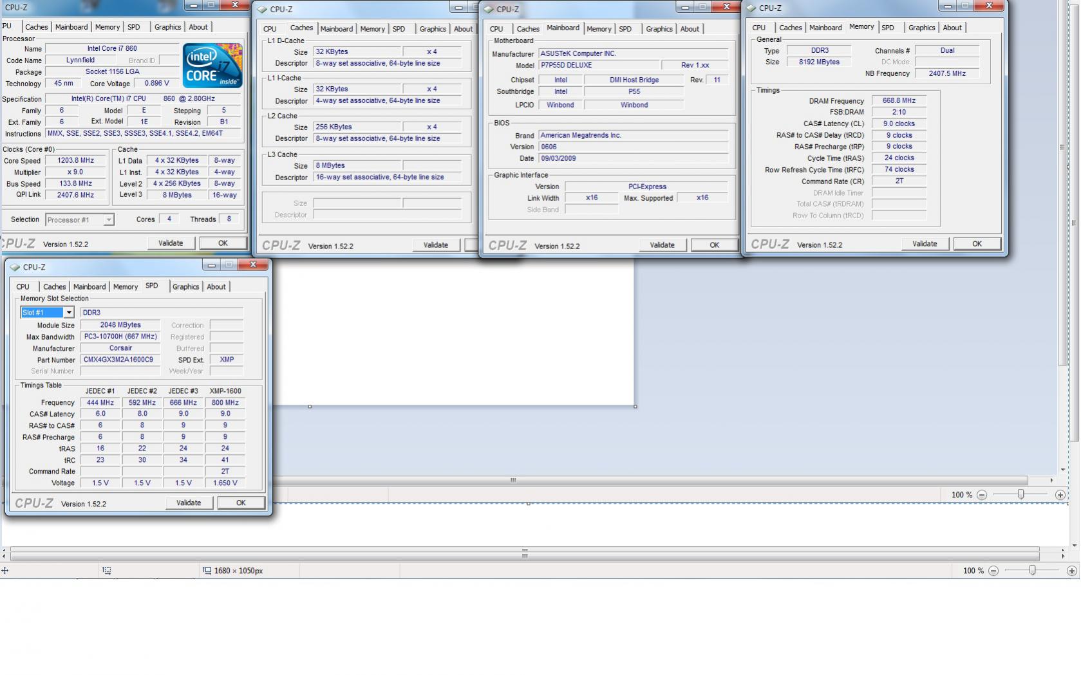Click Validate in the CPU-Z Mainboard window
The height and width of the screenshot is (675, 1081).
pos(663,245)
